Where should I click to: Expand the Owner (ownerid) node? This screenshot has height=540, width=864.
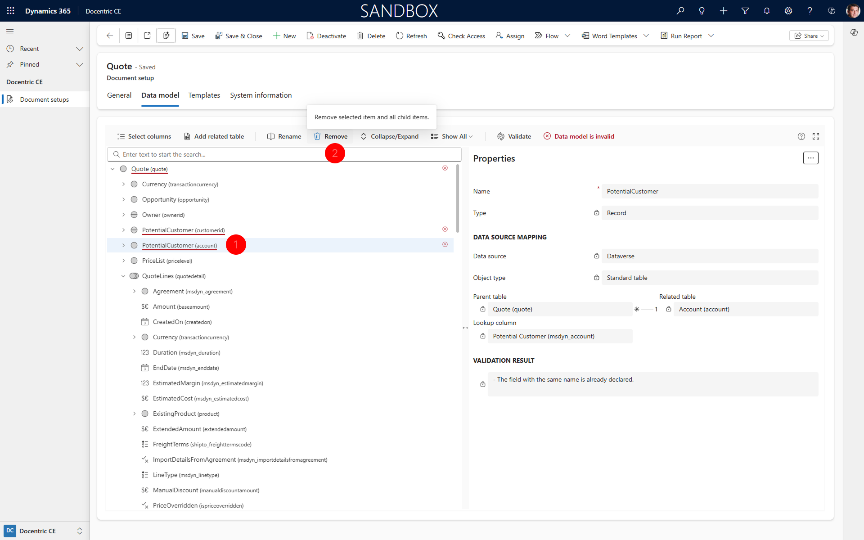123,215
